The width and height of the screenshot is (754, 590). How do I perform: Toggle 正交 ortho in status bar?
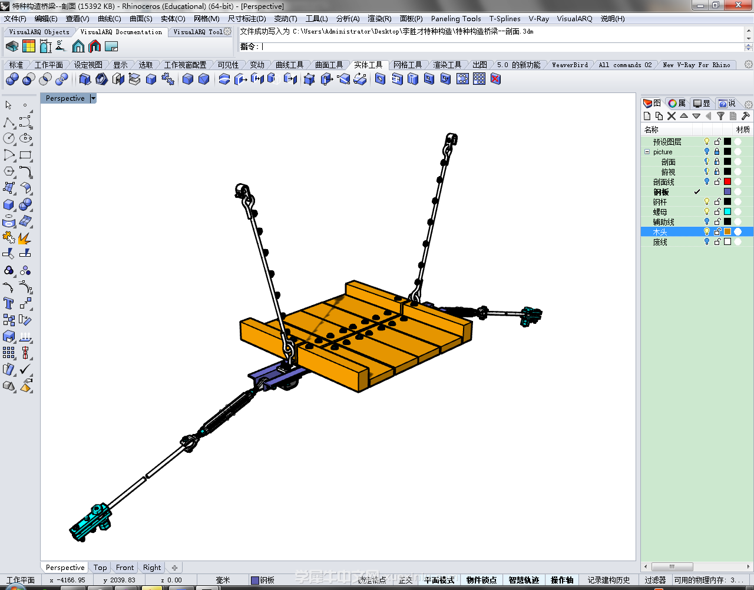[x=405, y=580]
